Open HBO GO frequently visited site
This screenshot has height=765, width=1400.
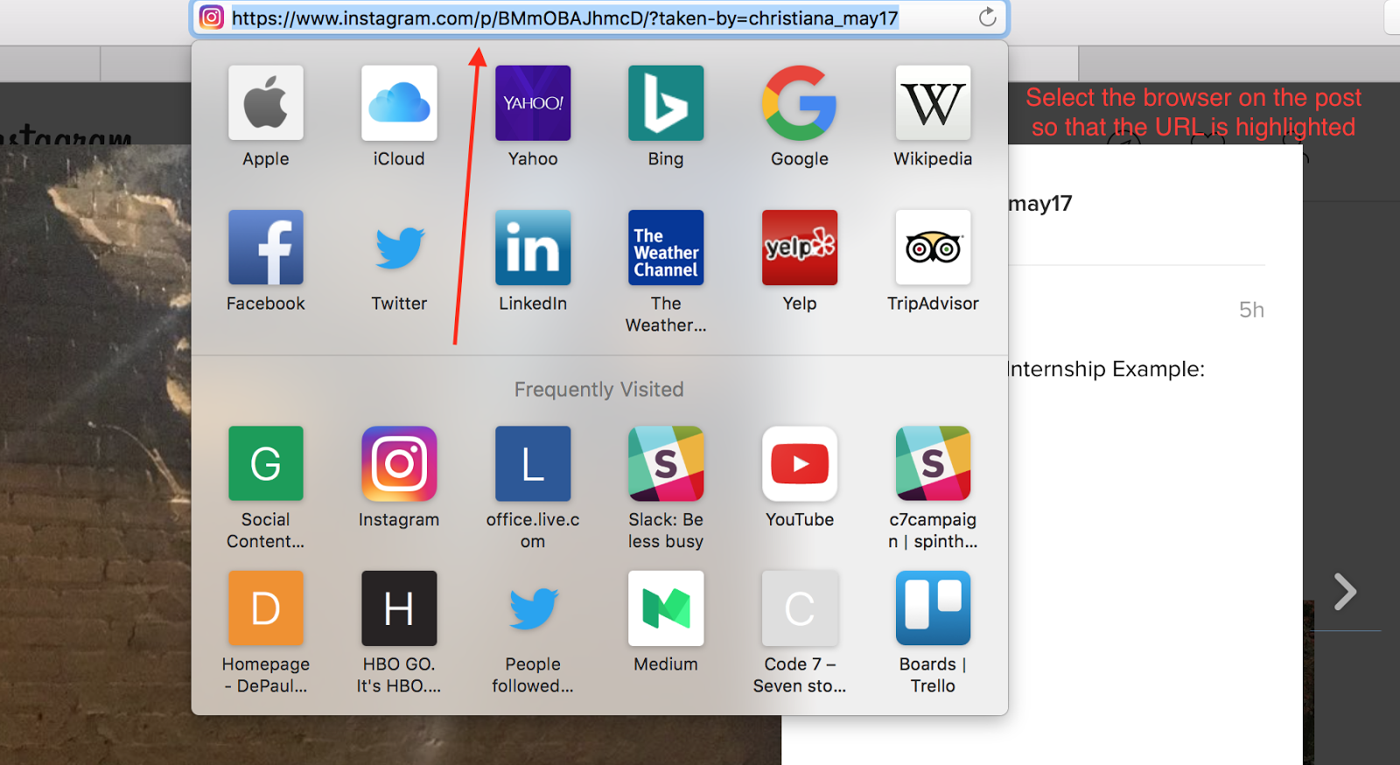tap(399, 609)
